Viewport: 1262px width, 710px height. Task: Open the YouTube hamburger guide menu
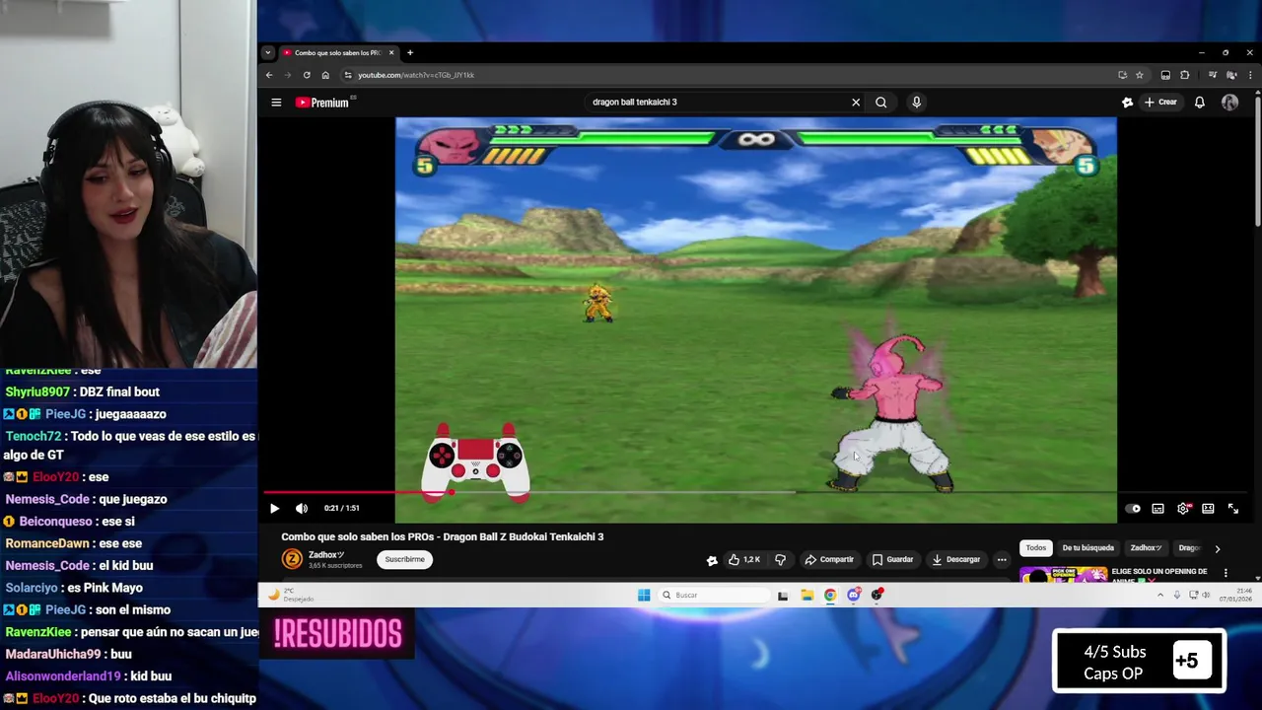276,102
